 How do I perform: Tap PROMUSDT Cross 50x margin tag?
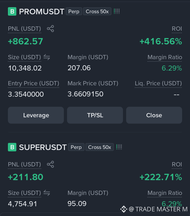[x=97, y=11]
